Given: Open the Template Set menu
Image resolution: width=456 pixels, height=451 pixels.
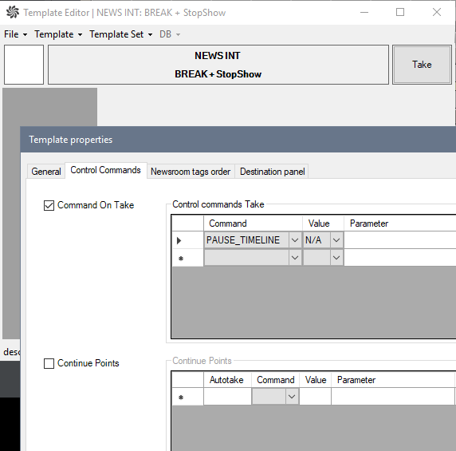Looking at the screenshot, I should (x=120, y=34).
